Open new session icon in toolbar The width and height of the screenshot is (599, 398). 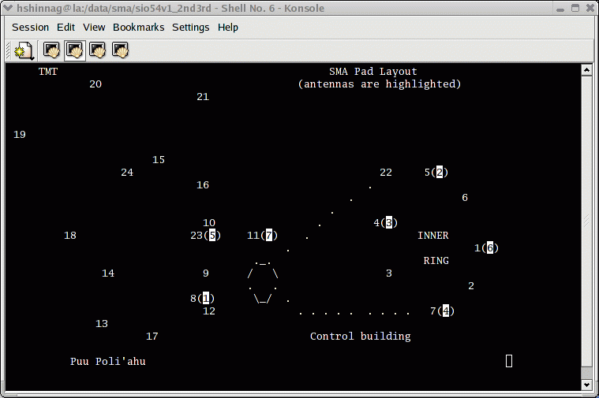coord(24,50)
